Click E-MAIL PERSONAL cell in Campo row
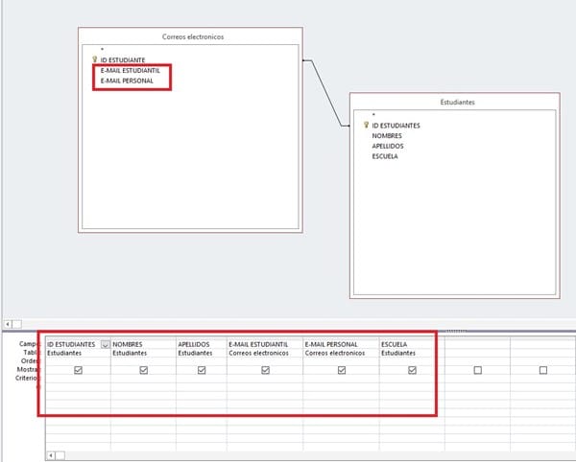 [x=341, y=344]
